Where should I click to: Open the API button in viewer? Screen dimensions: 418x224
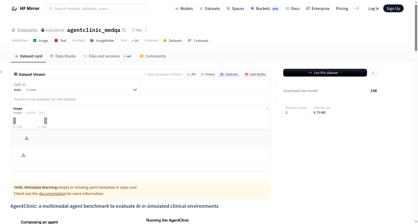click(191, 74)
